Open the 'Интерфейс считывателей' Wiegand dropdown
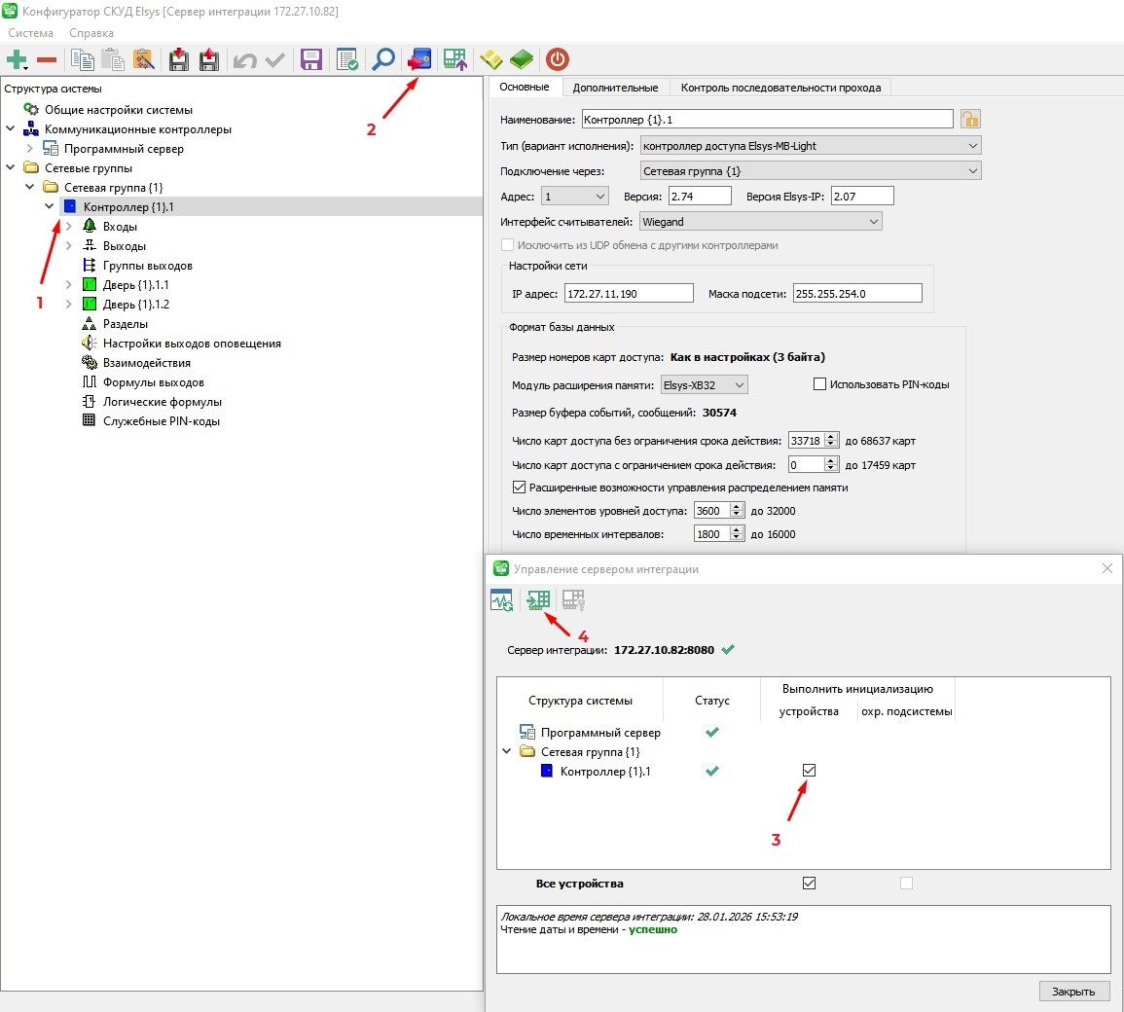The height and width of the screenshot is (1012, 1124). (x=761, y=222)
